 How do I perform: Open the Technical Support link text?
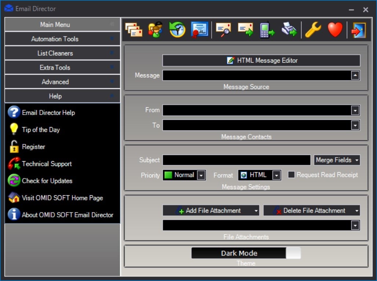[47, 164]
